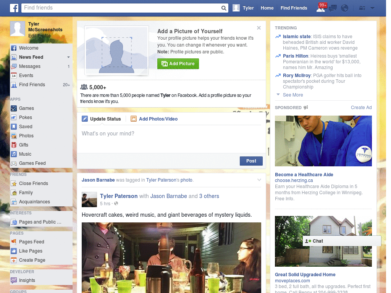Click the Pokes icon
The width and height of the screenshot is (391, 293).
pos(14,118)
